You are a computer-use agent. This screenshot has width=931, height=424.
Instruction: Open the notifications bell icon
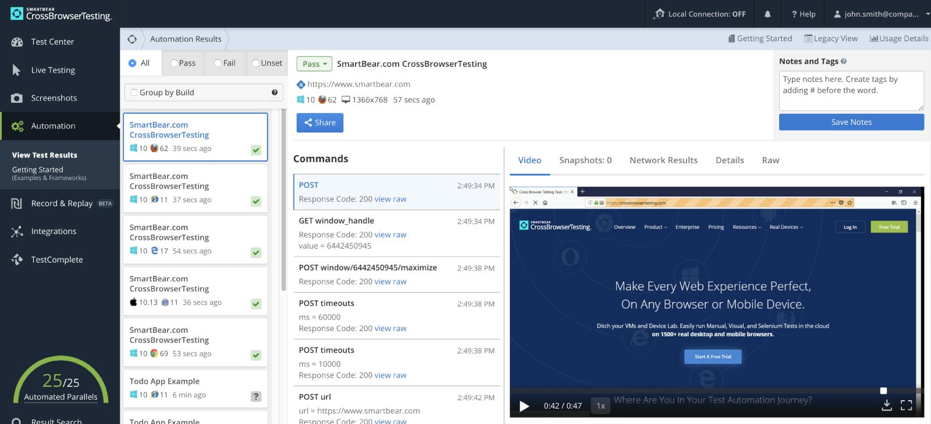(767, 14)
